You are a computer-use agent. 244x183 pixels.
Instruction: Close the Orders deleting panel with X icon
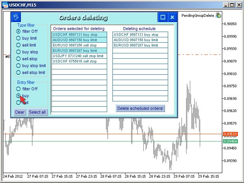point(172,17)
